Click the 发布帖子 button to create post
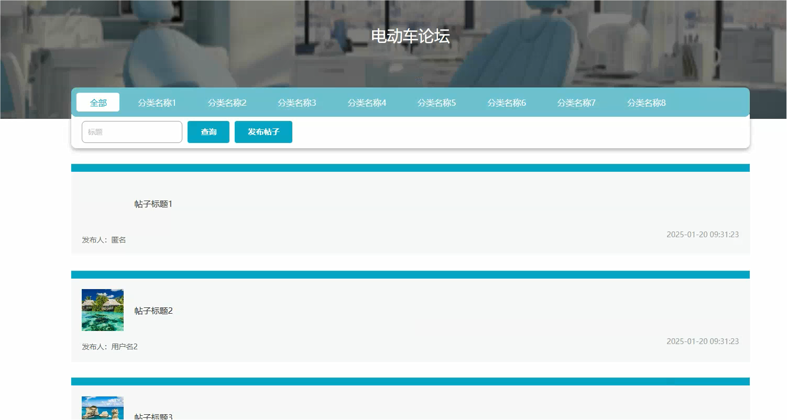 263,131
